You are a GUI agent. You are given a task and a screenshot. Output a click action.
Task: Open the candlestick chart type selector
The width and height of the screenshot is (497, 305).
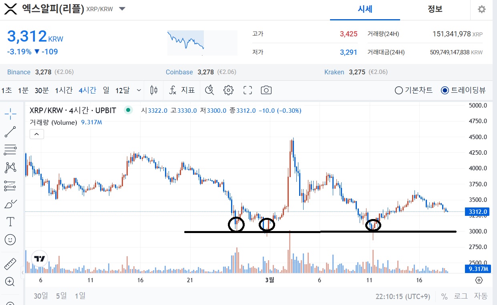(x=154, y=90)
